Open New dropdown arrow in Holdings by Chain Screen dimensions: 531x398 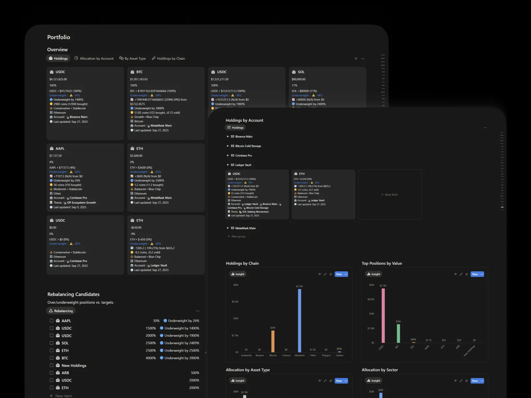(346, 274)
